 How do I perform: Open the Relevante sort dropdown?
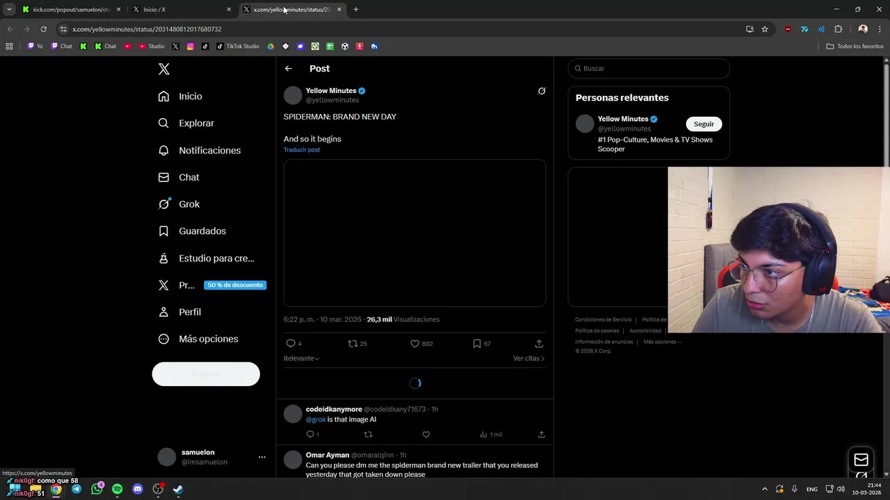[x=301, y=358]
